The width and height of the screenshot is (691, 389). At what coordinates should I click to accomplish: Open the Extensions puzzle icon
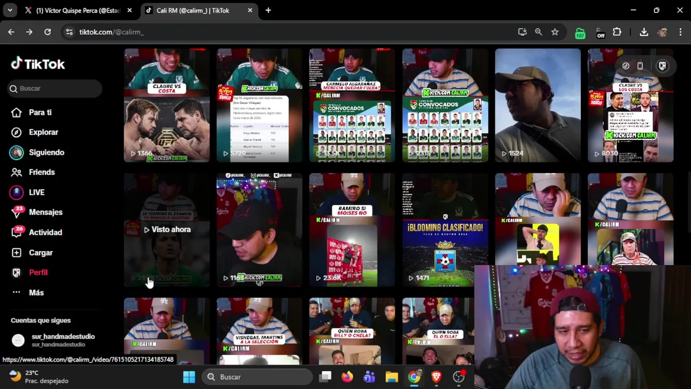[x=617, y=32]
